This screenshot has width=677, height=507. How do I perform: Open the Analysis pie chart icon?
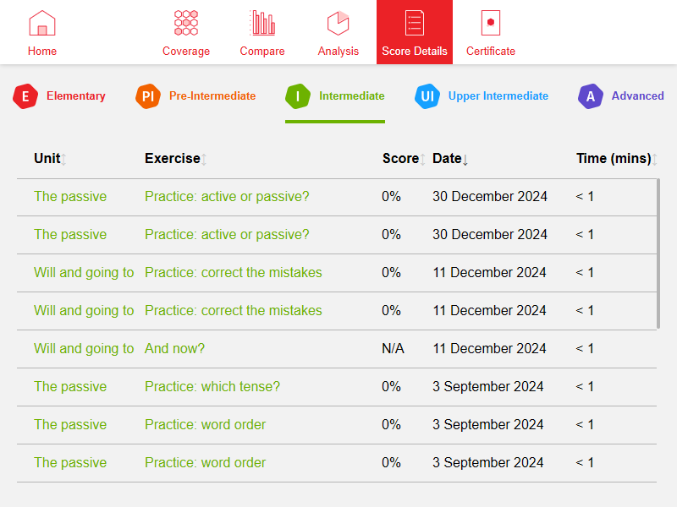[338, 23]
